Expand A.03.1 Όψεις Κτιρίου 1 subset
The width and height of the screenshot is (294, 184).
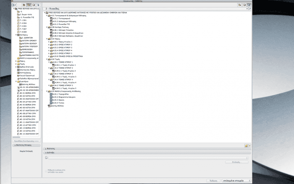(49, 42)
